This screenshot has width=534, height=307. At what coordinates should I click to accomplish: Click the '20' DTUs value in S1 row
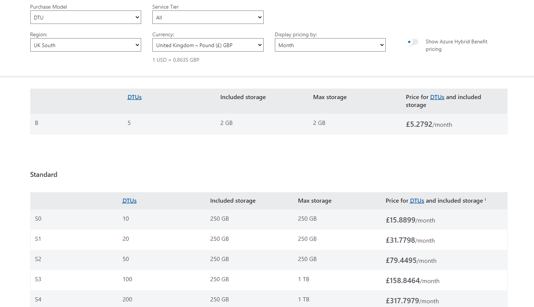tap(126, 239)
